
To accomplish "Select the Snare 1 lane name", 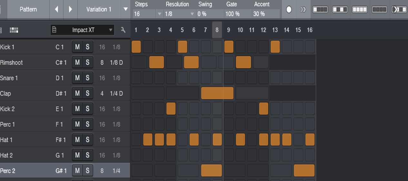I will point(9,78).
